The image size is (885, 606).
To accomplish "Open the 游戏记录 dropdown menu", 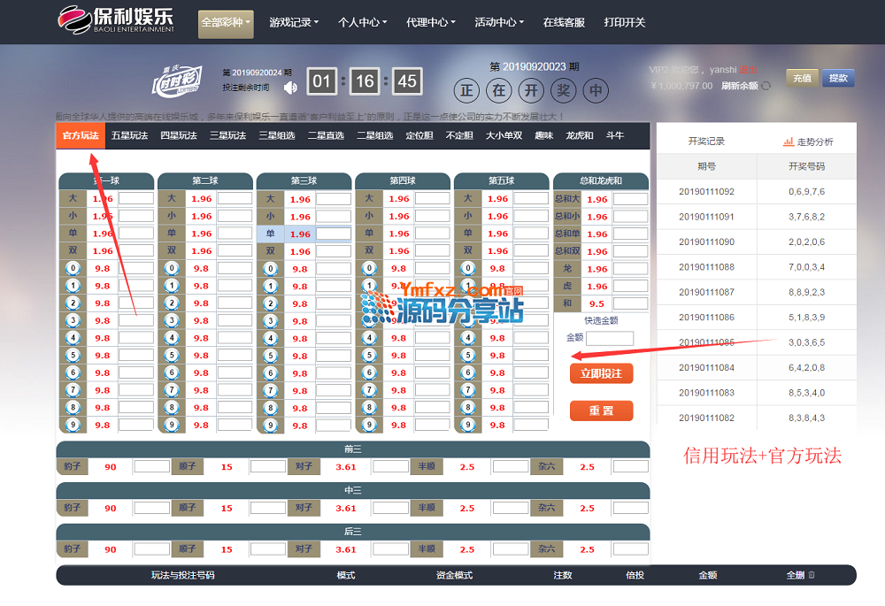I will click(x=294, y=22).
